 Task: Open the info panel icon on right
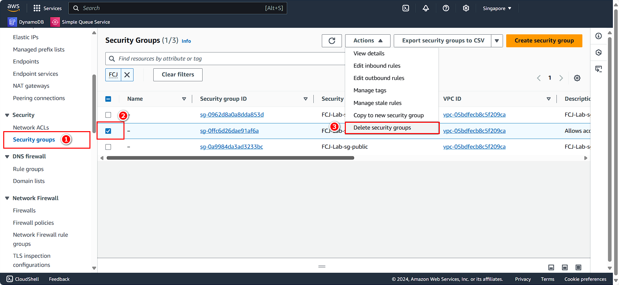[x=599, y=36]
